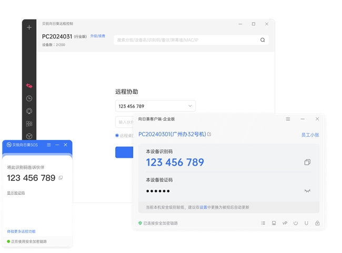
Task: Click the 体验更多远控功能 link
Action: [21, 231]
